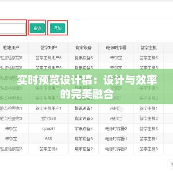The height and width of the screenshot is (173, 173).
Task: Click the 签字主机用户6 cell
Action: coord(49,58)
